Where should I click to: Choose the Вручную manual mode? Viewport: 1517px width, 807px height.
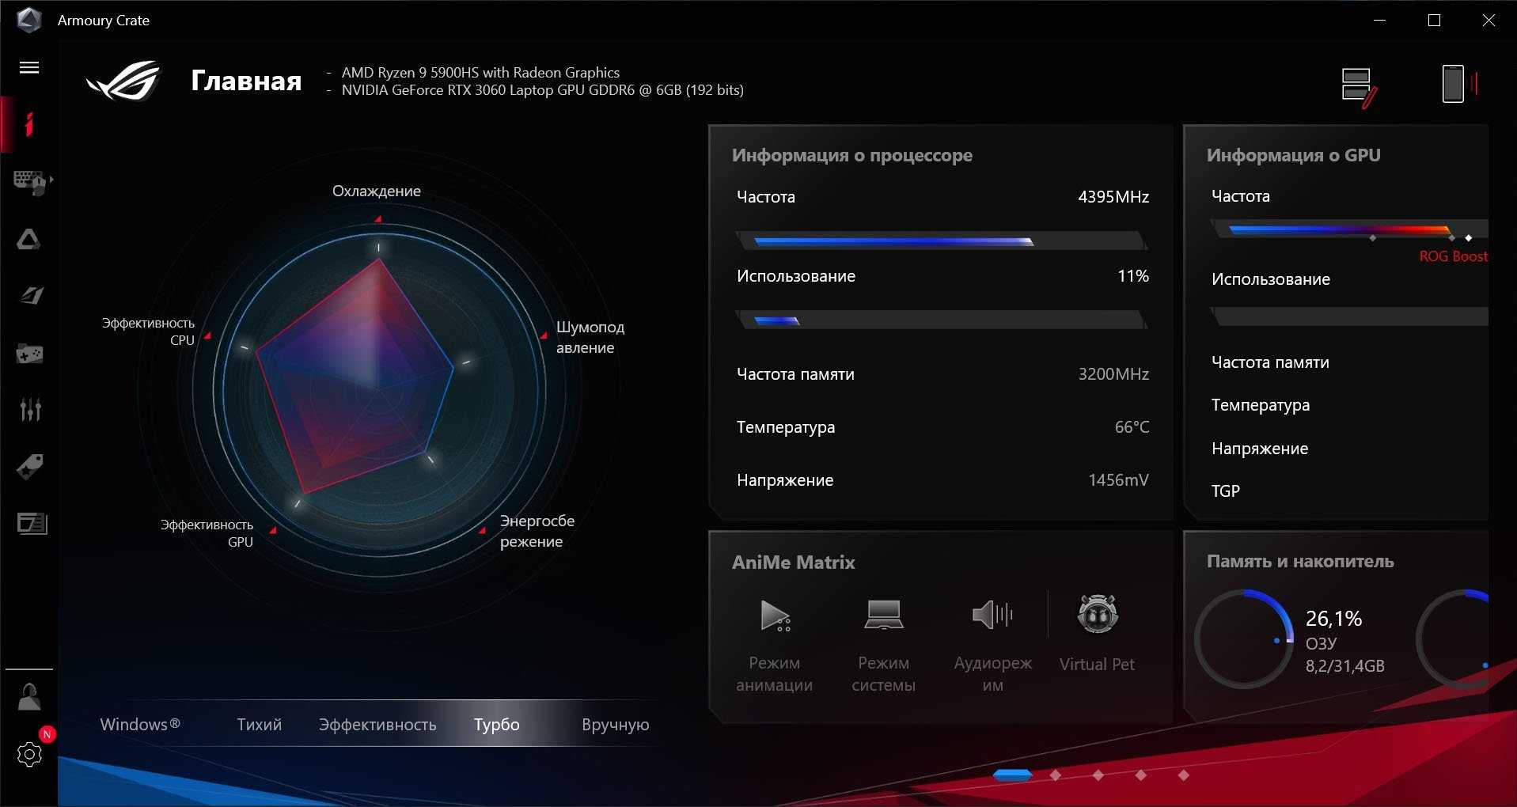[615, 724]
